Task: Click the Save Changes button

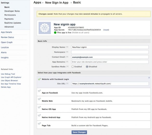Action: pos(79,132)
